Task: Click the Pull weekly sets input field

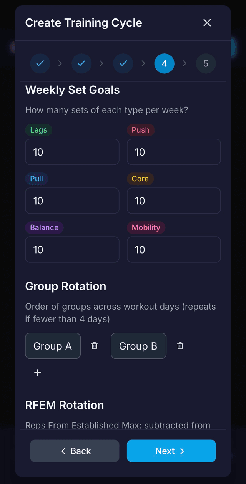Action: [72, 201]
